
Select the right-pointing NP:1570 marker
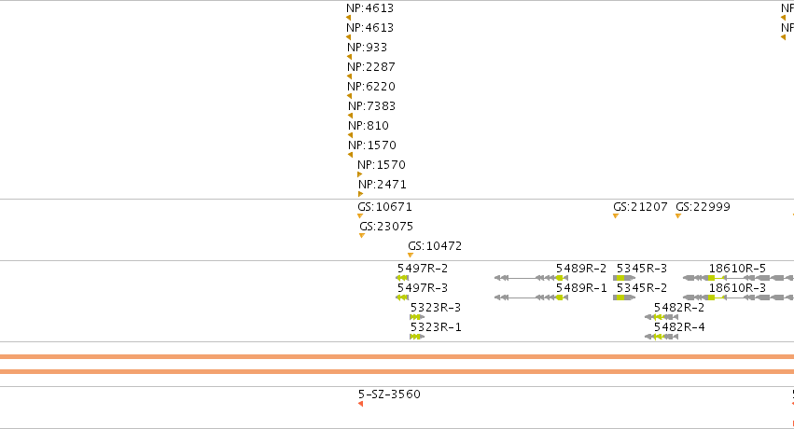(x=359, y=174)
